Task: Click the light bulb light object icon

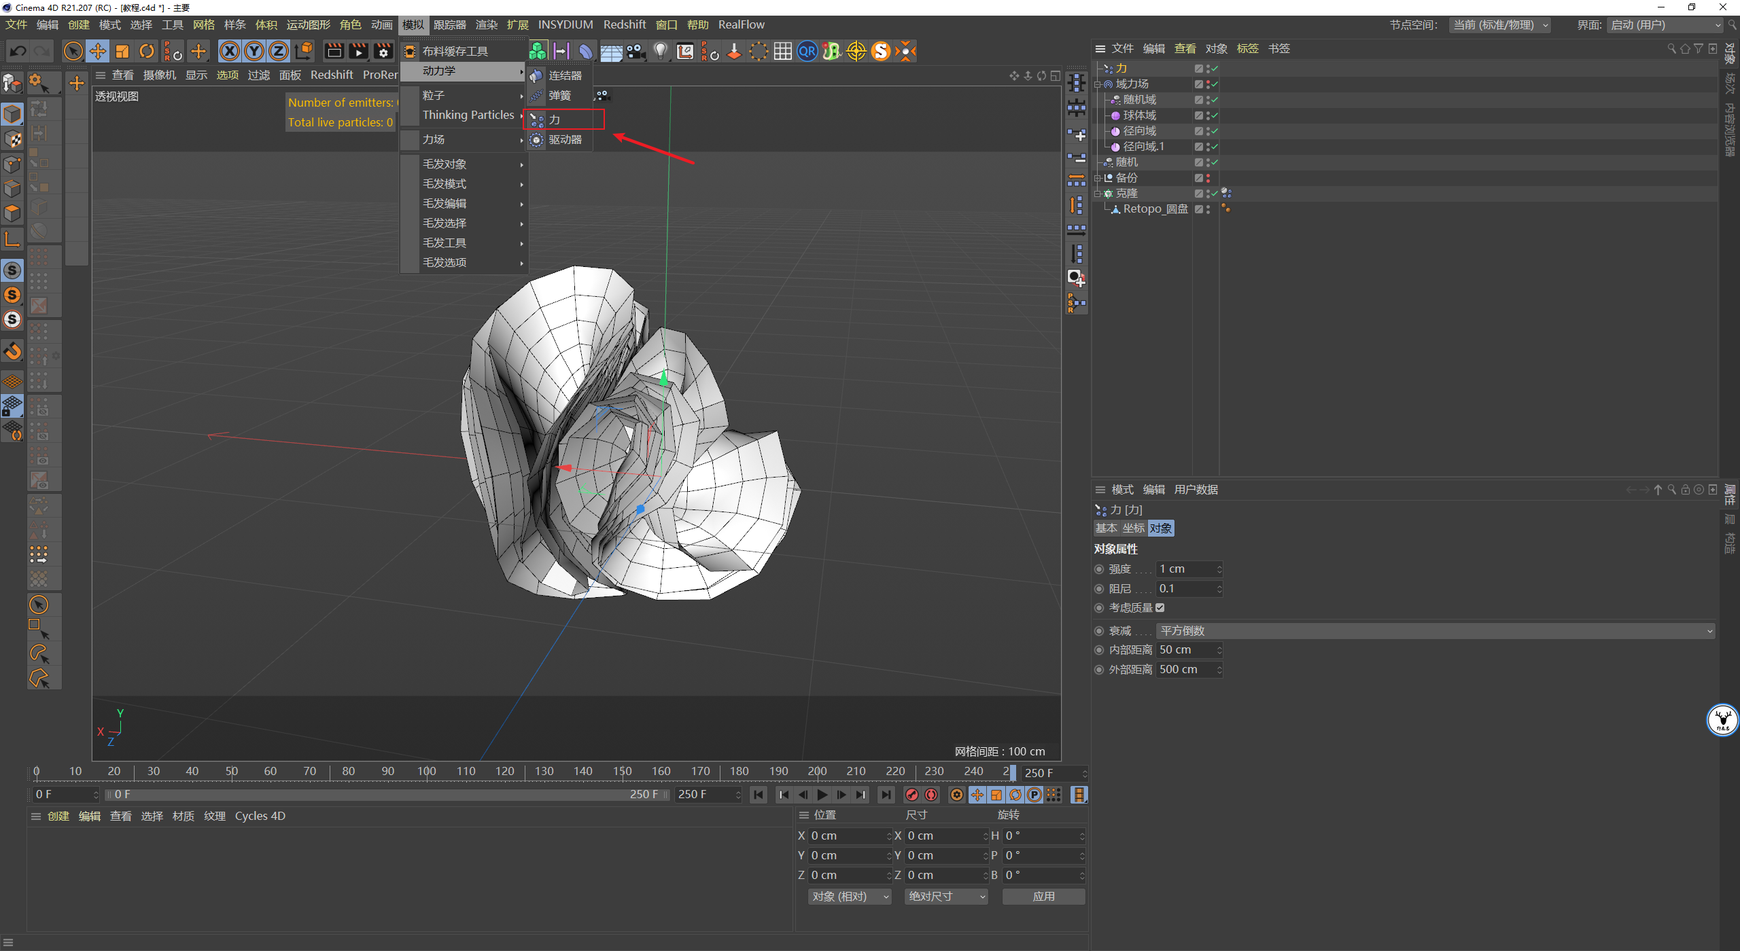Action: pyautogui.click(x=660, y=51)
